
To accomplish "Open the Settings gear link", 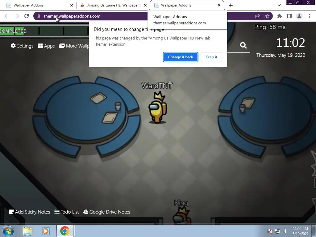I will tap(22, 46).
